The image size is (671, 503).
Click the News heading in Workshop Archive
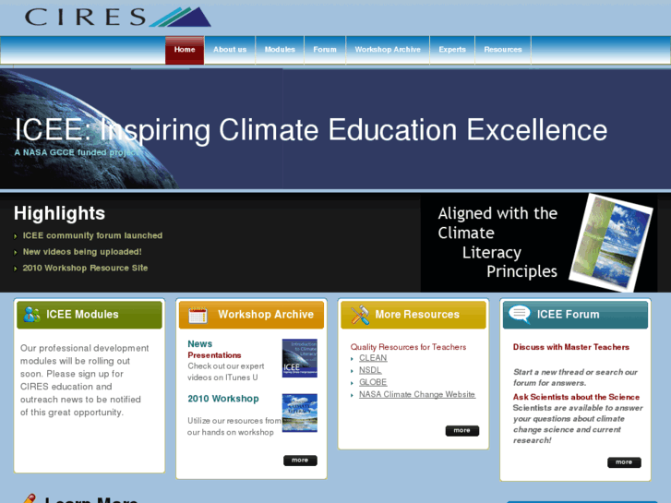[200, 344]
